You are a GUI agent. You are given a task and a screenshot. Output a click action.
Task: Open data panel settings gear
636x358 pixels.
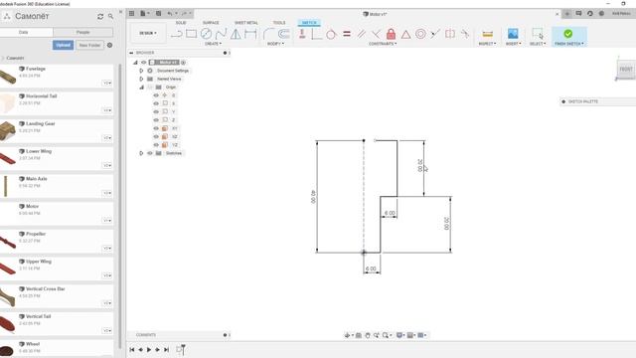click(x=109, y=45)
